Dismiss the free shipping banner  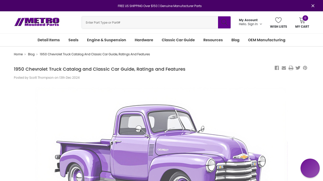click(313, 6)
